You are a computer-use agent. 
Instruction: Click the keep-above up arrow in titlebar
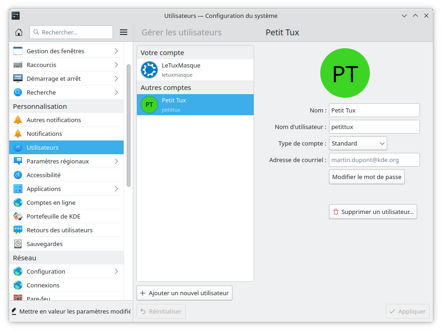coord(415,16)
